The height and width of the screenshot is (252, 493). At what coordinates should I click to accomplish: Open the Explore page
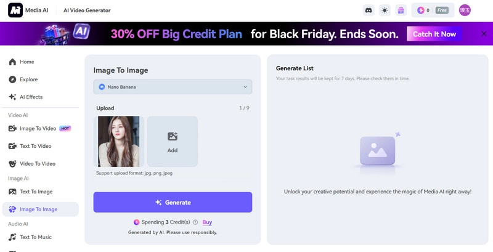pos(28,79)
